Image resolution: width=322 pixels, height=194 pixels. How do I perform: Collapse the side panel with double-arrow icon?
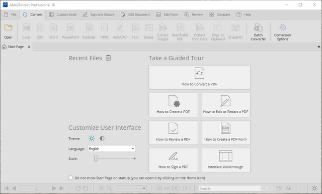click(318, 47)
